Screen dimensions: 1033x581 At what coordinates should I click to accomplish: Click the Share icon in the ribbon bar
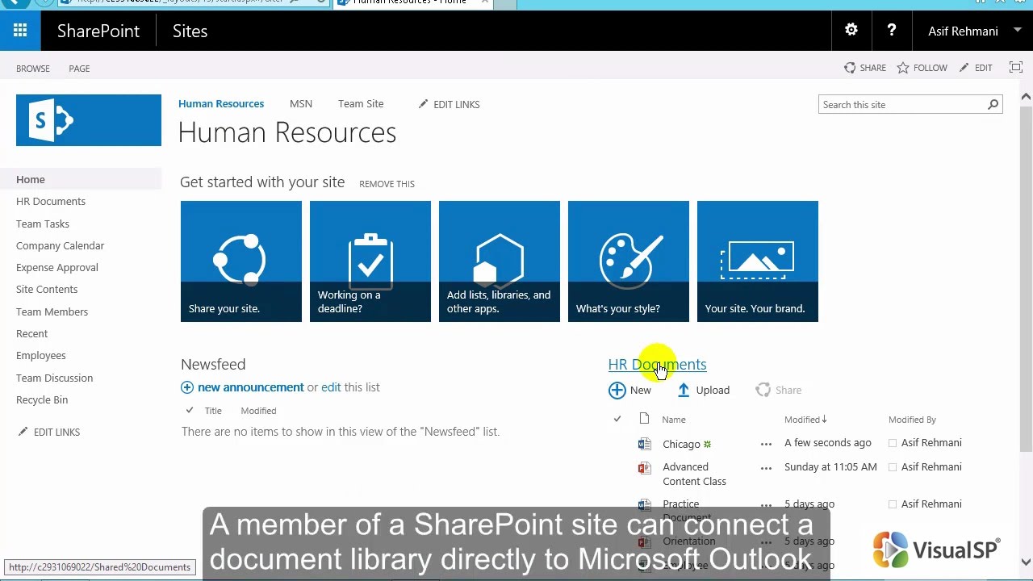pyautogui.click(x=850, y=68)
